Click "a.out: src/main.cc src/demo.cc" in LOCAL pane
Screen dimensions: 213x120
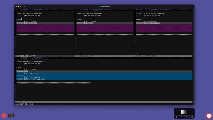30,14
